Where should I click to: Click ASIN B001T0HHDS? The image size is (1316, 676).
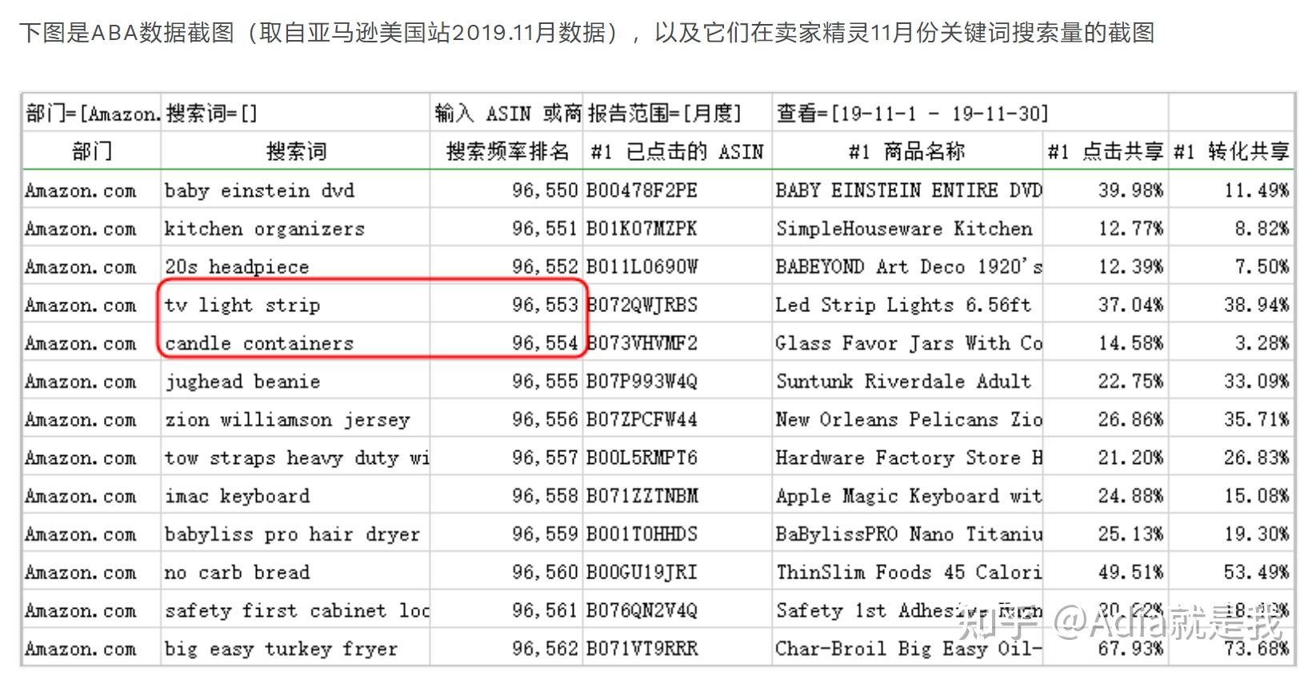pyautogui.click(x=641, y=534)
